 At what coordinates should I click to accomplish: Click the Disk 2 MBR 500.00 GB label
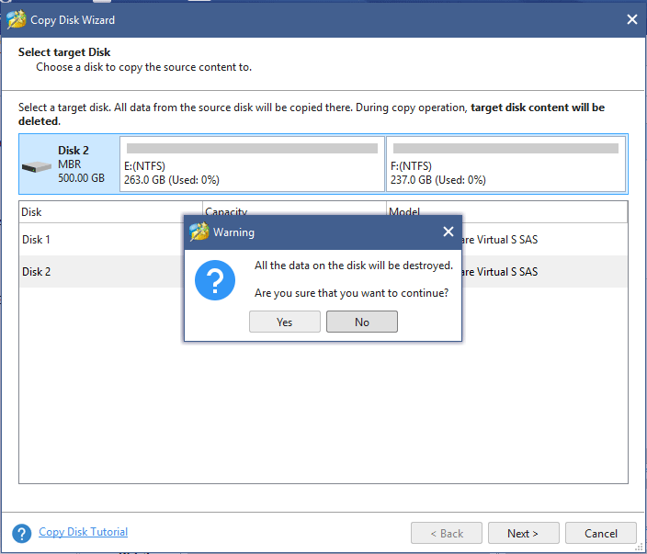tap(81, 164)
